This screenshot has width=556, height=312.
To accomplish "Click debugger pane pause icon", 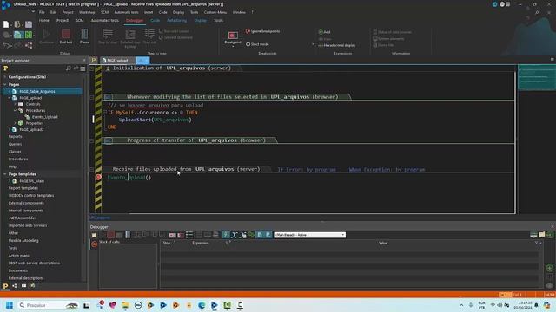I will click(x=128, y=235).
